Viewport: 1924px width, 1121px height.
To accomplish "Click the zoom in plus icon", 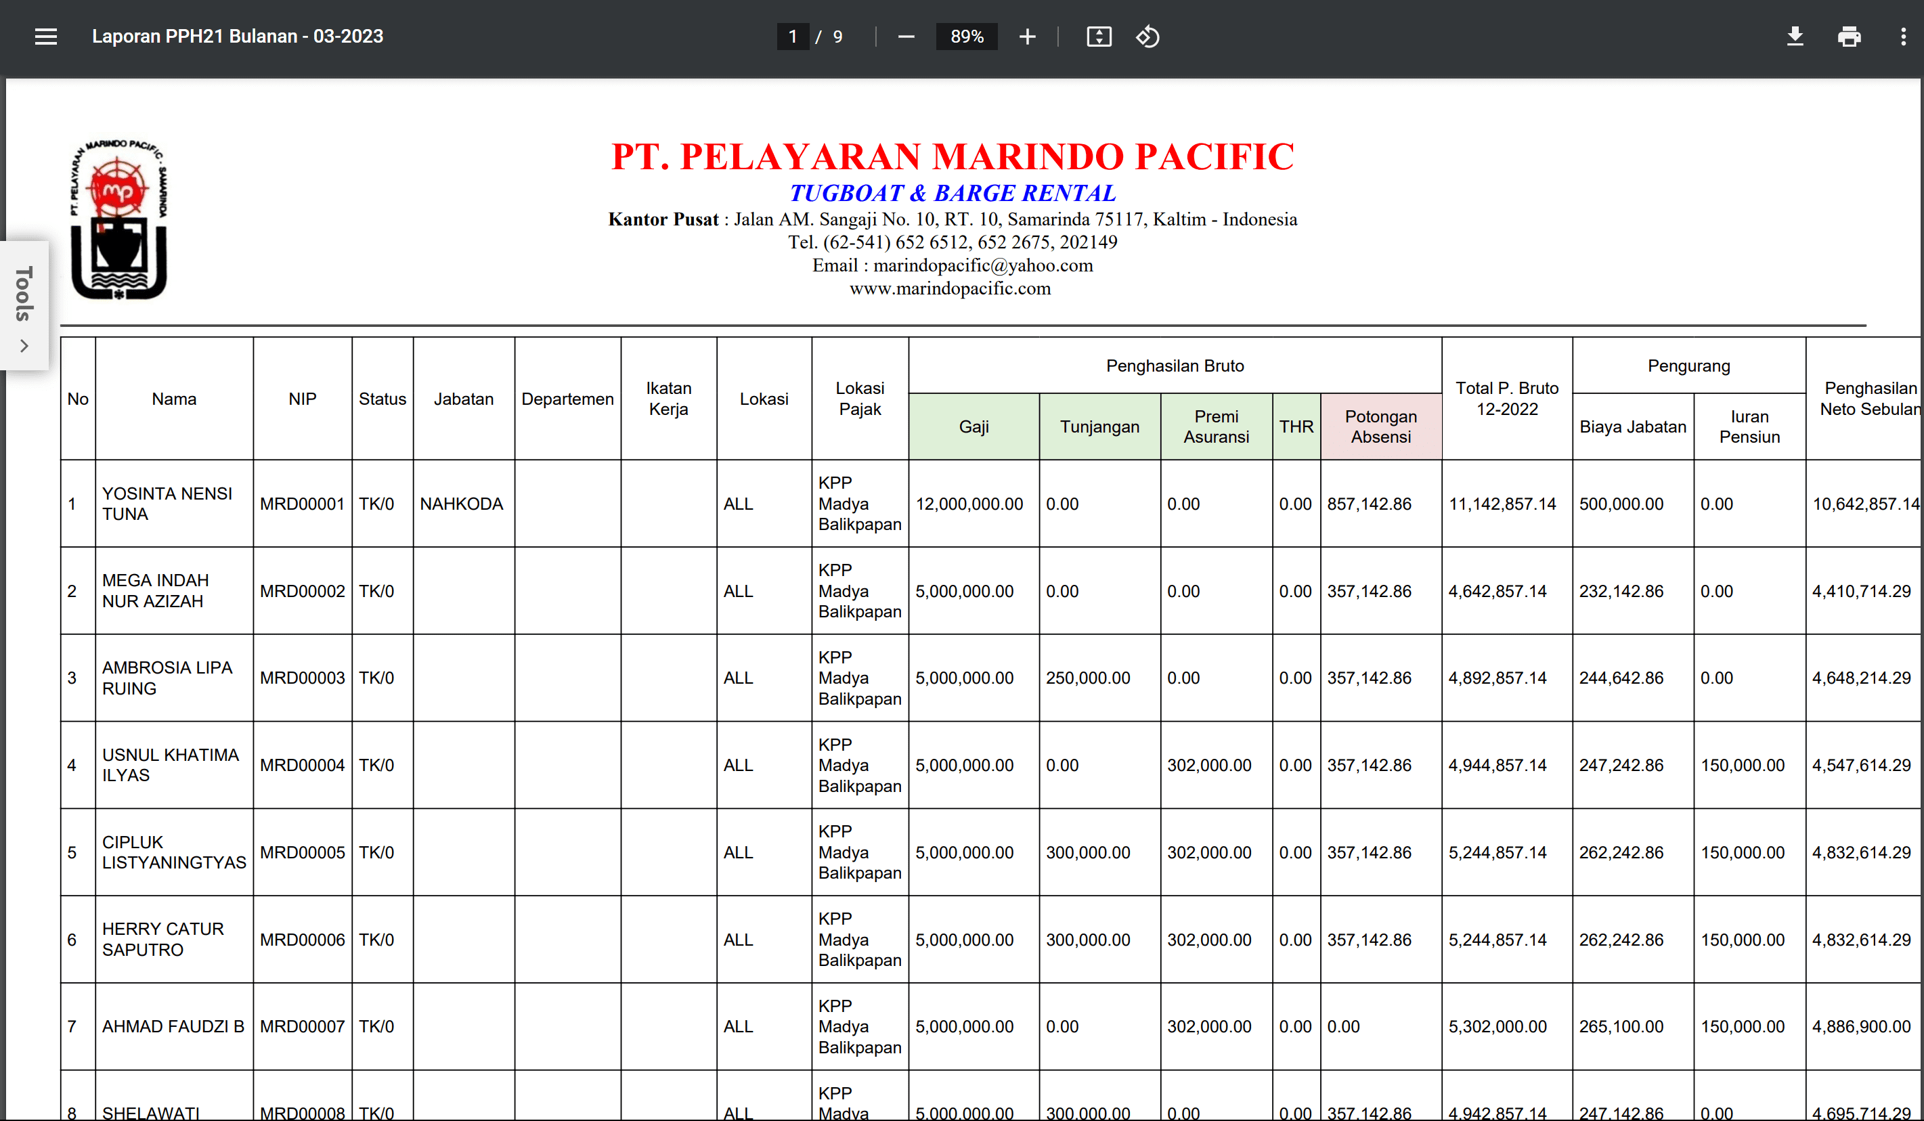I will tap(1027, 37).
